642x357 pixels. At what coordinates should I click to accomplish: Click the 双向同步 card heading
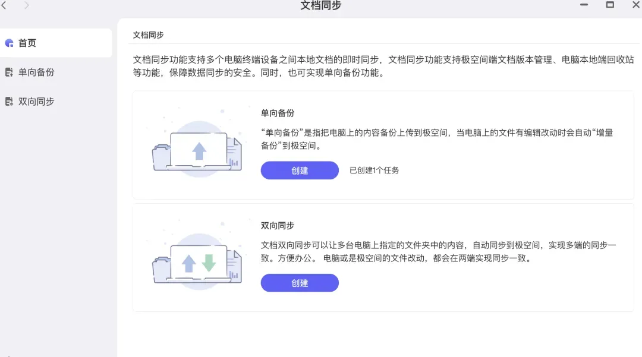tap(278, 226)
